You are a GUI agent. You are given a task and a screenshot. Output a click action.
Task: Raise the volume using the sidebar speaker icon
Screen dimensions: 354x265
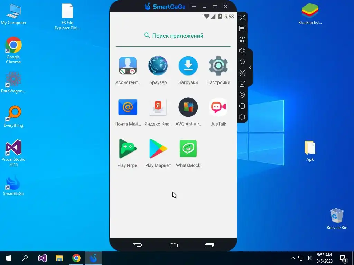coord(242,51)
